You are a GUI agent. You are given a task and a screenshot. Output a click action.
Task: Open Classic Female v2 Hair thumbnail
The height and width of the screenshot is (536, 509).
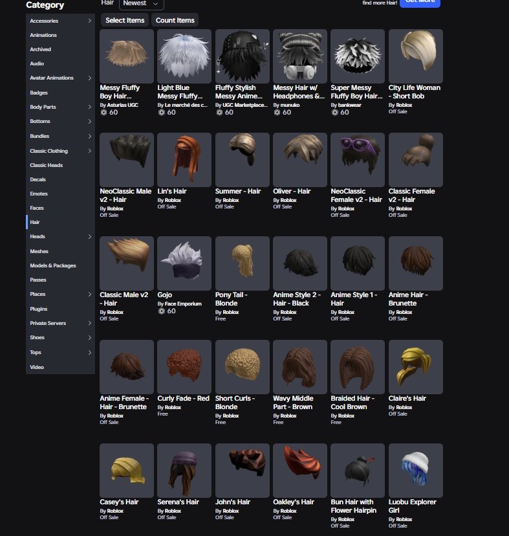coord(416,160)
